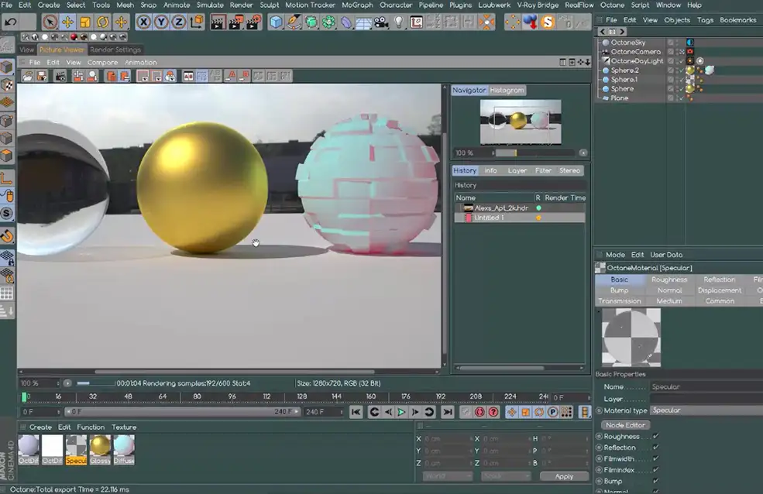
Task: Select the Specular material swatch
Action: tap(77, 450)
